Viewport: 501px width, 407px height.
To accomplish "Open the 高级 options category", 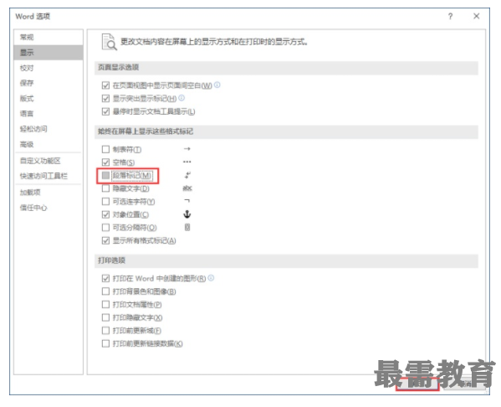I will coord(49,144).
